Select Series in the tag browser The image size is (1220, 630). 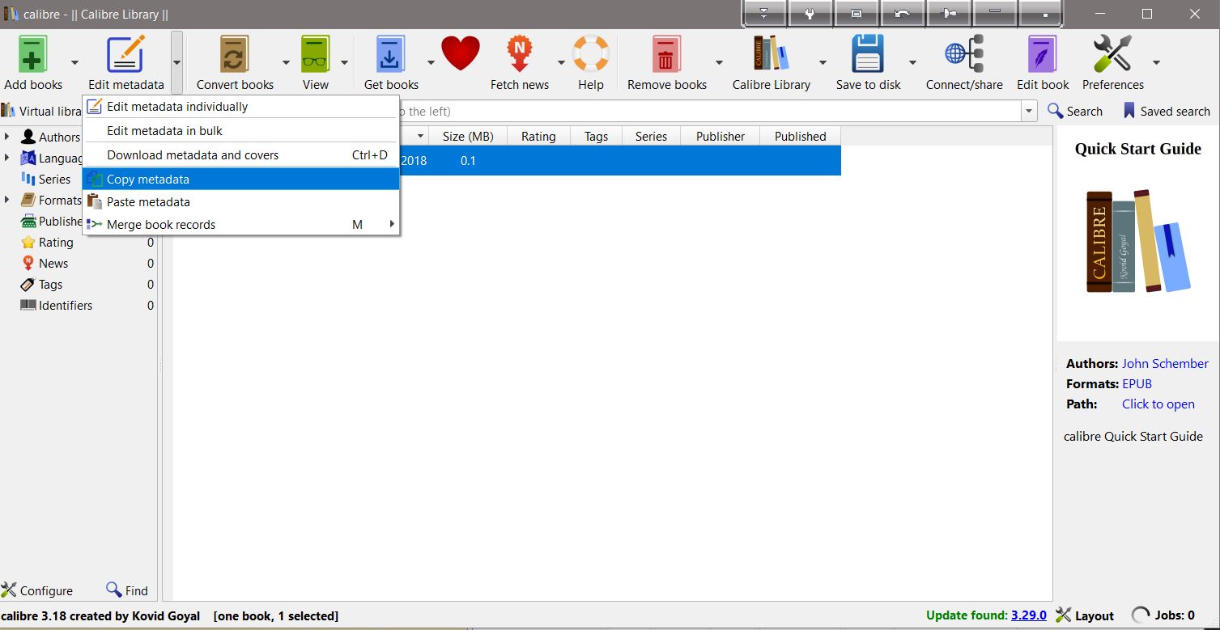point(54,180)
